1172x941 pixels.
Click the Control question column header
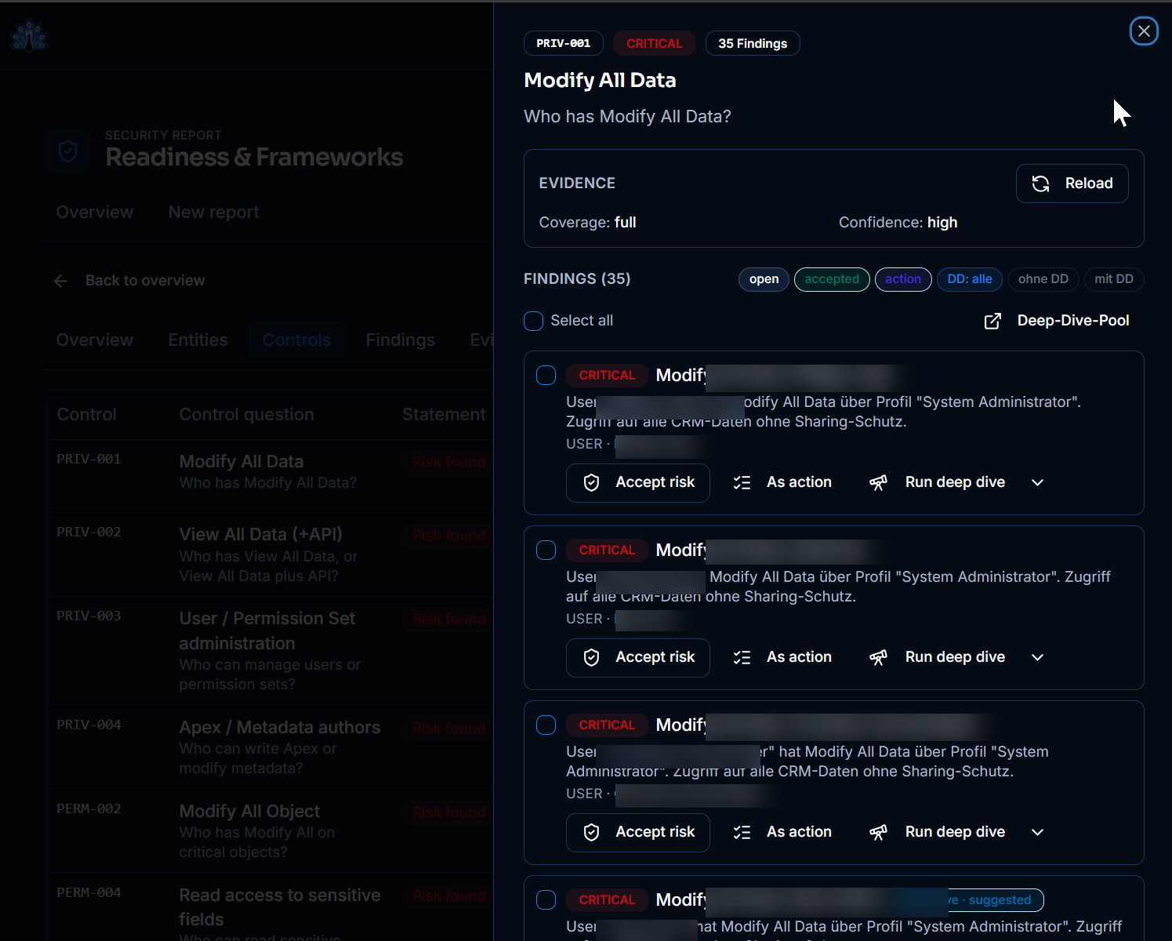(x=246, y=415)
